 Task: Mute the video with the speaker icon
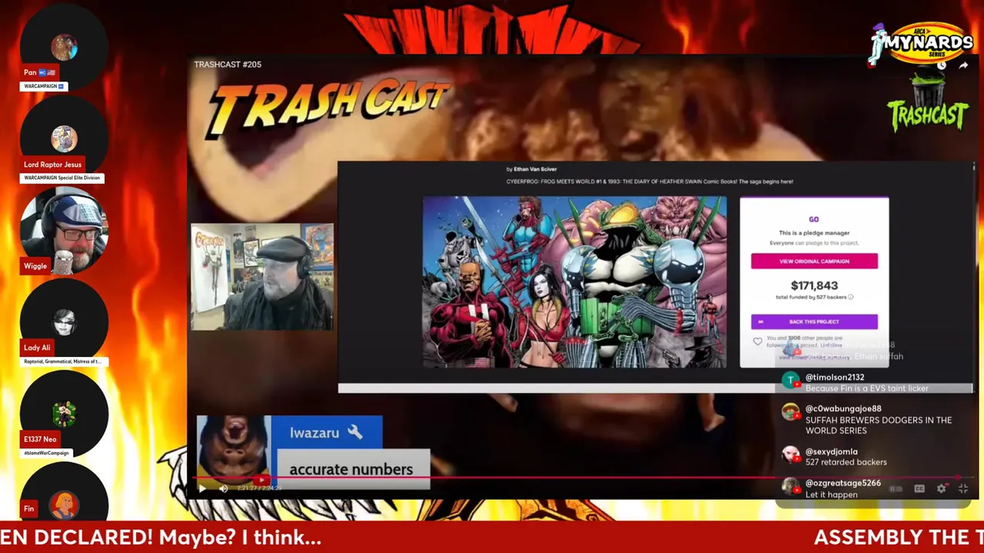(x=224, y=488)
